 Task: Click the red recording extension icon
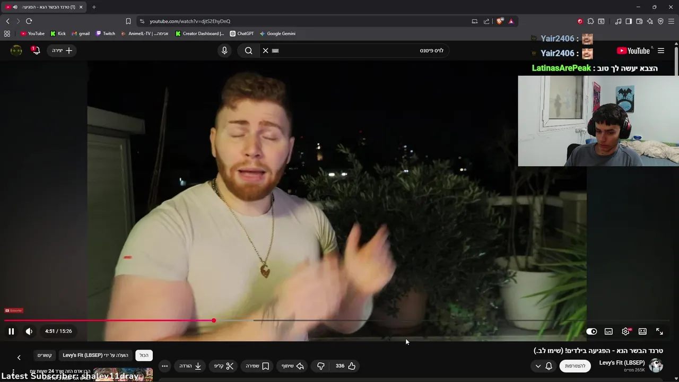[580, 21]
